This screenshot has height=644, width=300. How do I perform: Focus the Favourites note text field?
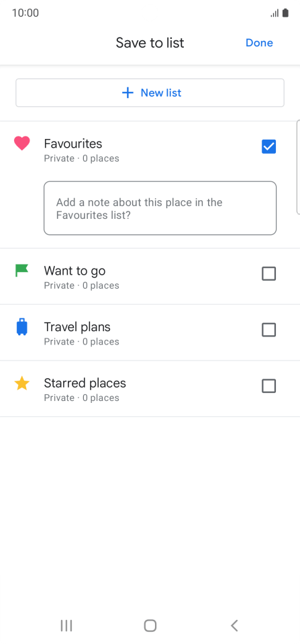coord(160,208)
